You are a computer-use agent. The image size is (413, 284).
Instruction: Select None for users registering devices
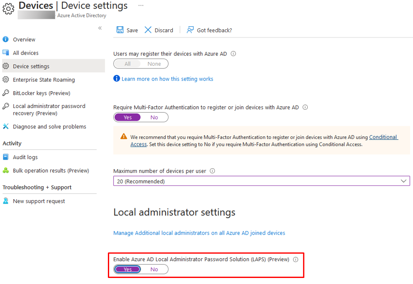pos(154,64)
